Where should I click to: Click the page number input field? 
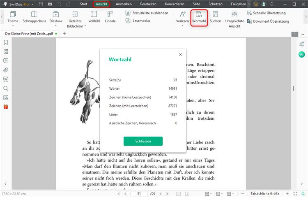tap(139, 194)
